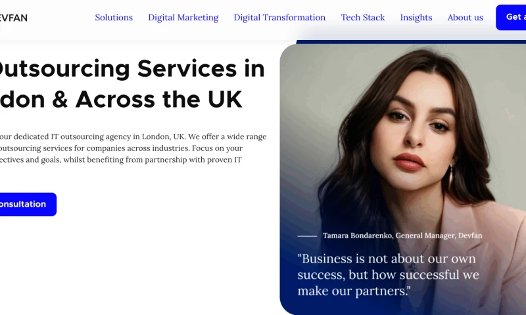The height and width of the screenshot is (315, 526).
Task: Open the Solutions menu item
Action: 114,18
